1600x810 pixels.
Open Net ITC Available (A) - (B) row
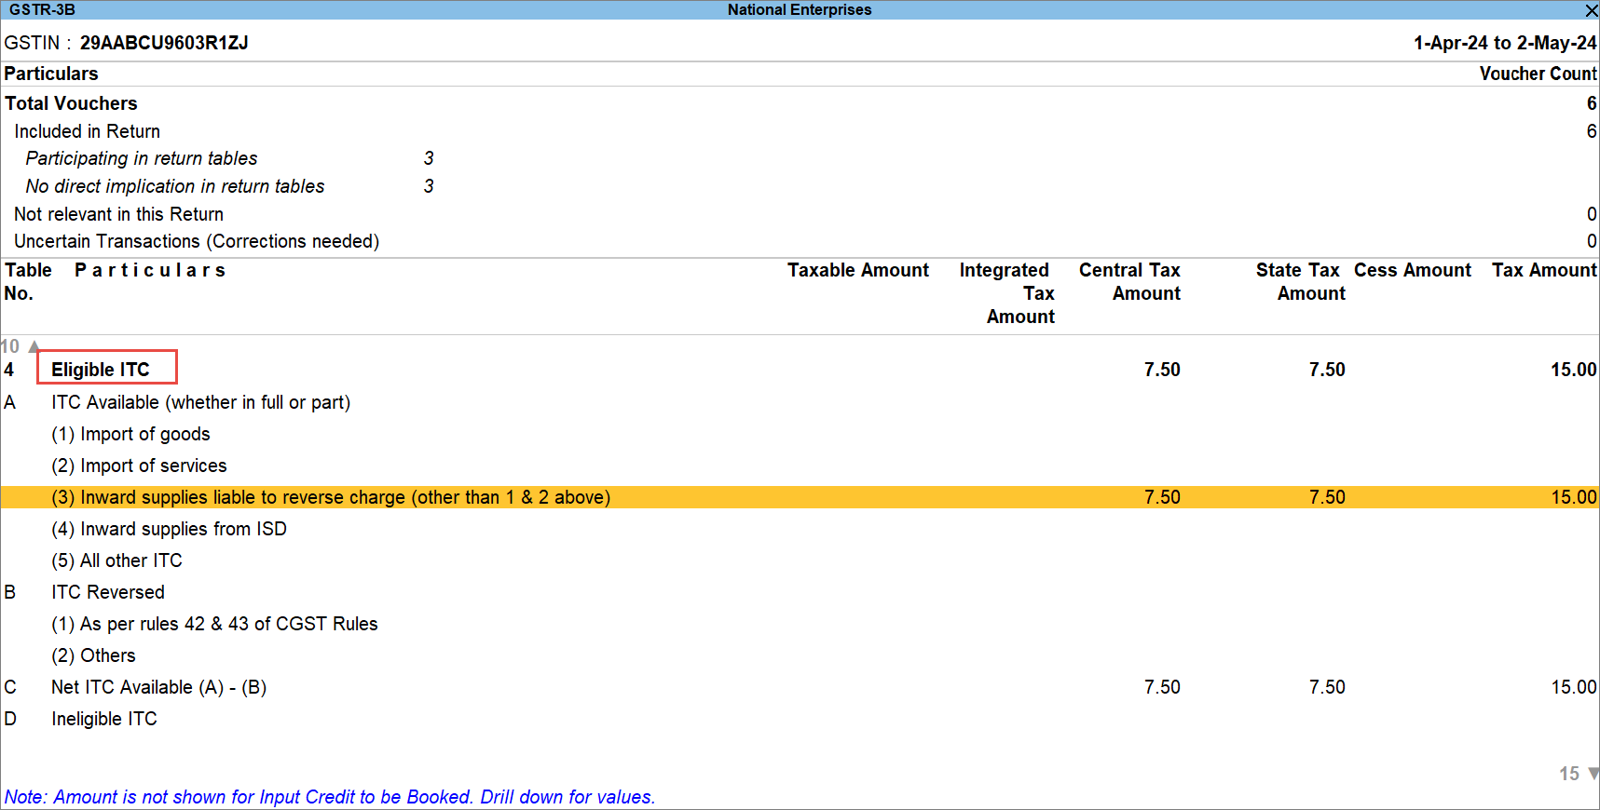158,687
